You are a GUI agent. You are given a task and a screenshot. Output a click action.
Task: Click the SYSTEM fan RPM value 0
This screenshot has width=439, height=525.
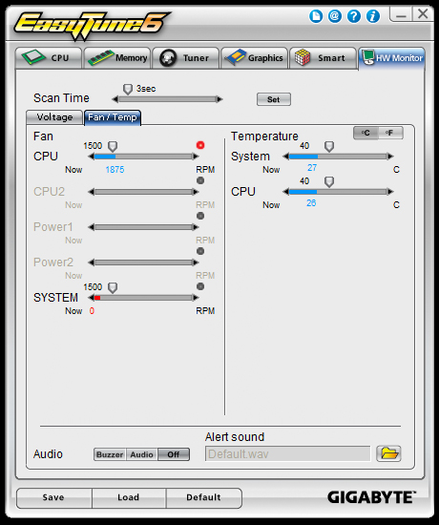click(92, 311)
